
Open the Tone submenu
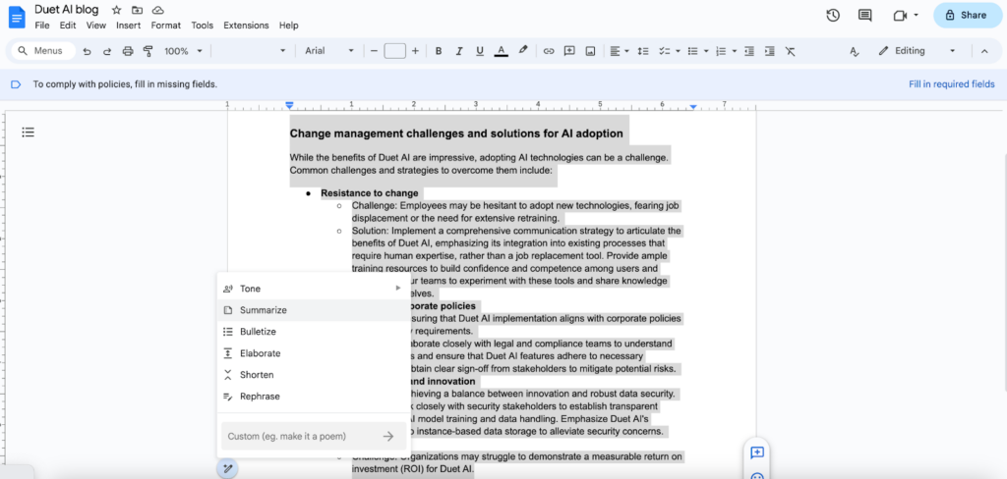click(312, 289)
